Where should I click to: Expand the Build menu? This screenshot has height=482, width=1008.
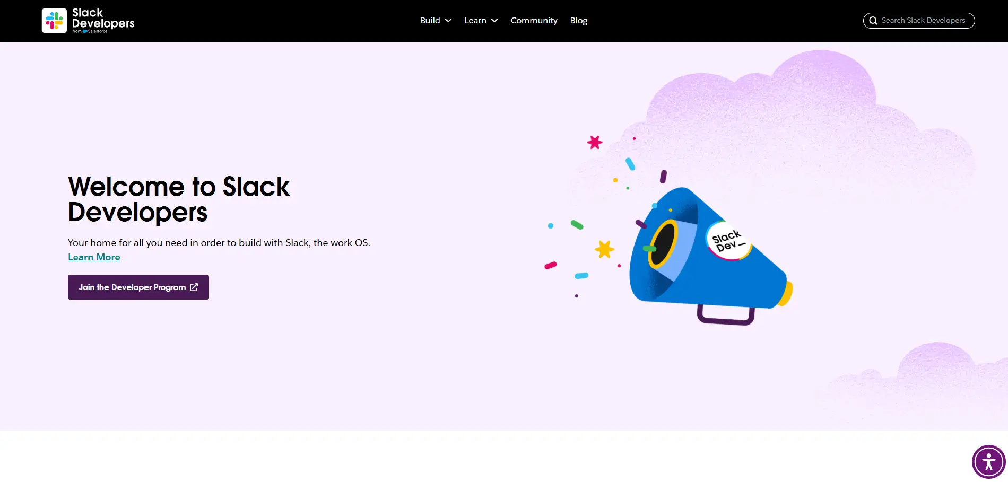point(436,21)
